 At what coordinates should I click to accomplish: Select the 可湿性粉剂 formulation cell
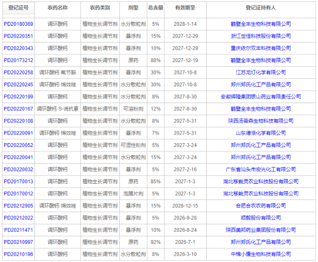[133, 145]
